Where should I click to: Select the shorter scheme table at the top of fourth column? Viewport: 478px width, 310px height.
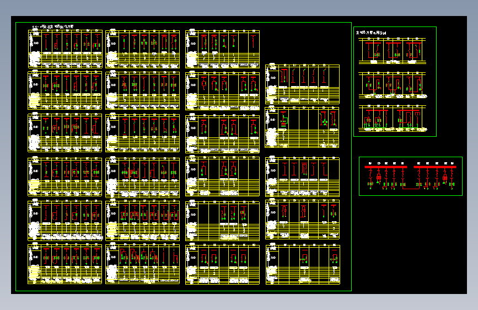[302, 84]
